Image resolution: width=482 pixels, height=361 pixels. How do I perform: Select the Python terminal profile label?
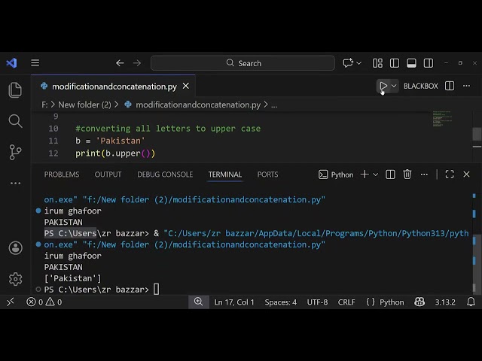coord(336,174)
